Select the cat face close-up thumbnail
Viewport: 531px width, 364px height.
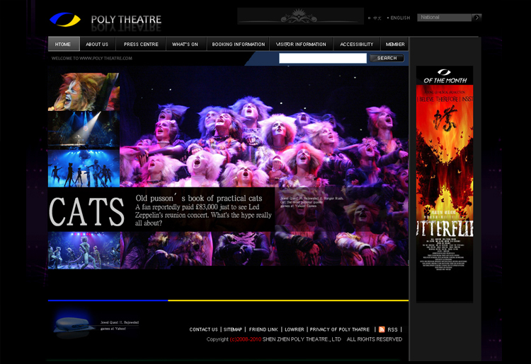tap(84, 92)
